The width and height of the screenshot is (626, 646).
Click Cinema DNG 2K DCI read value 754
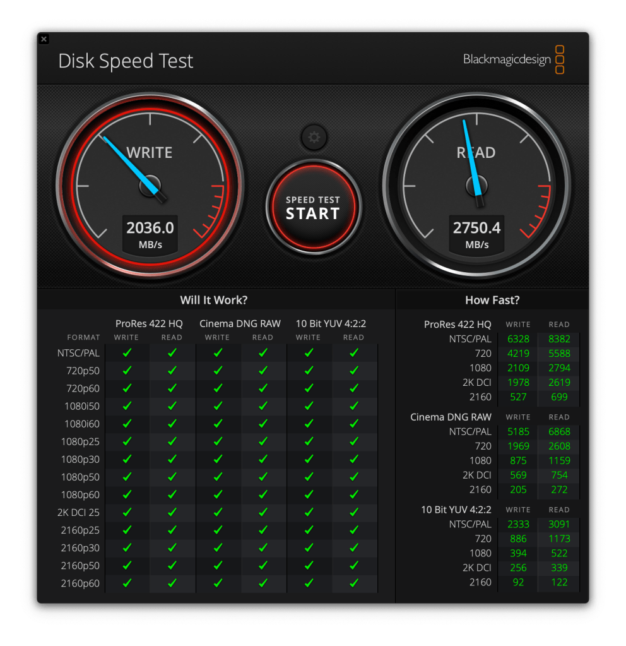point(559,475)
